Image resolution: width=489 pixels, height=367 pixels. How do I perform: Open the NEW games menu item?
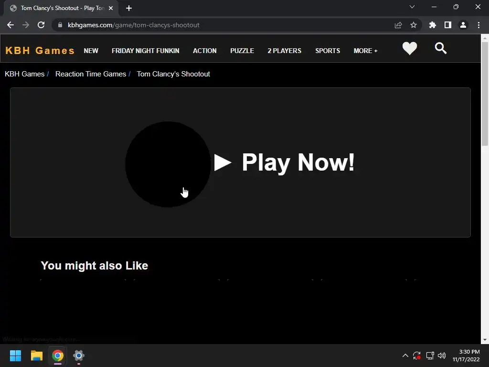pyautogui.click(x=91, y=51)
